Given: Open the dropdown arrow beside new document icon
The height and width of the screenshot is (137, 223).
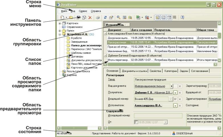Looking at the screenshot, I should pyautogui.click(x=66, y=17).
